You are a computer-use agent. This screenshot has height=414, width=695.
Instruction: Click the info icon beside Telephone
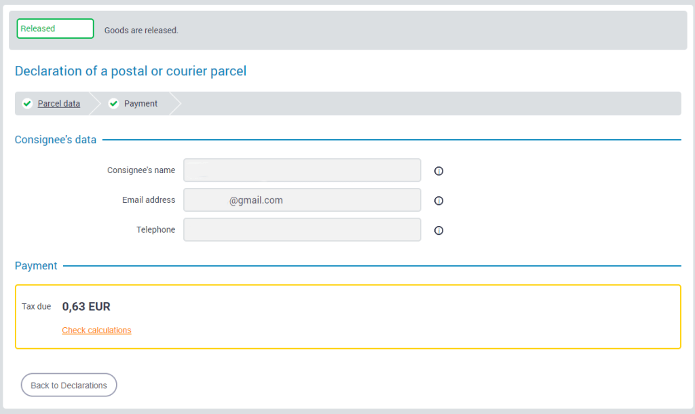[x=438, y=231]
